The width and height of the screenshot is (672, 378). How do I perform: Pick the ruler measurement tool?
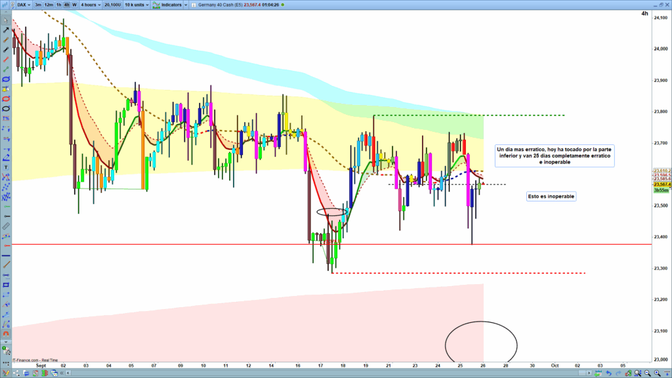pos(6,226)
